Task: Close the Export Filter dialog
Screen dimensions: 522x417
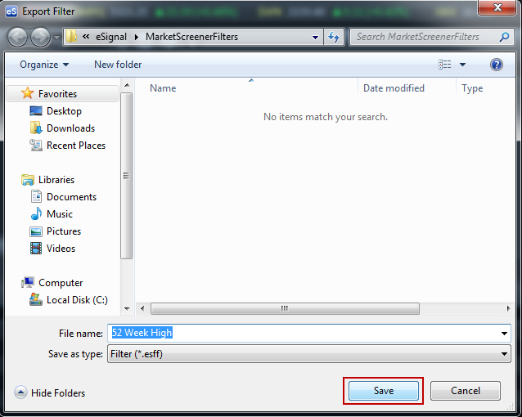Action: pos(497,7)
